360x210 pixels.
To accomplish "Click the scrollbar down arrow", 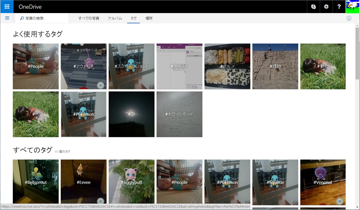I will tap(358, 207).
